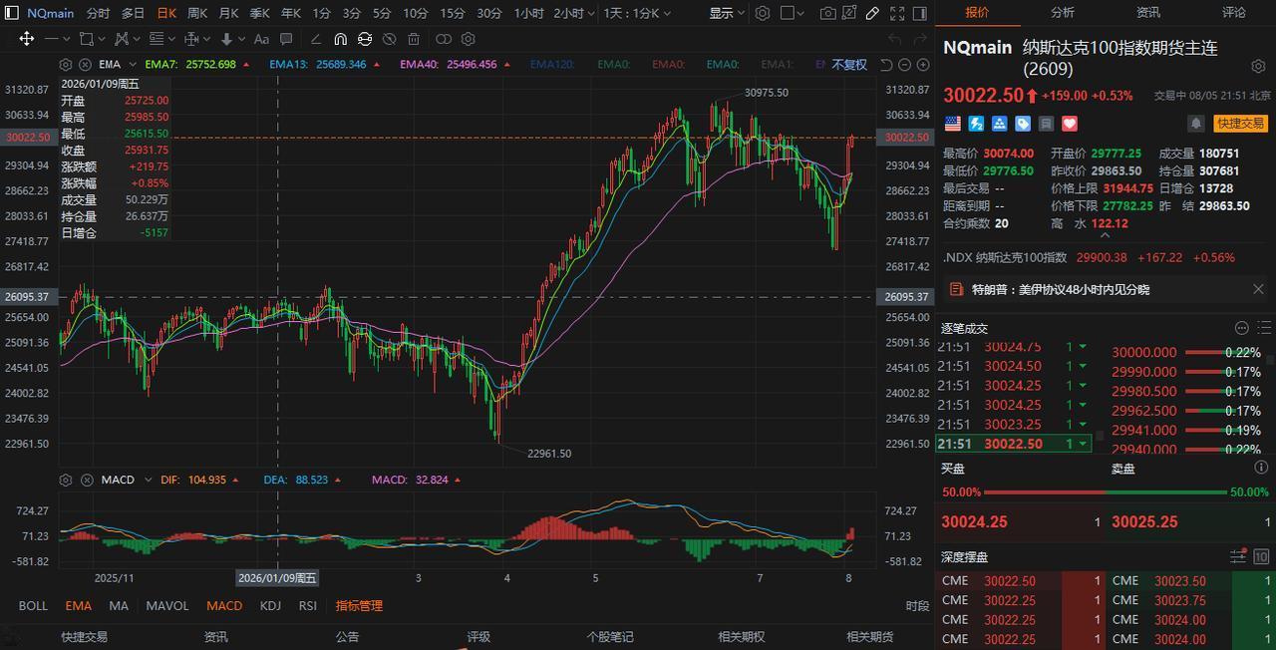This screenshot has width=1276, height=650.
Task: Switch to the 分析 tab
Action: pyautogui.click(x=1063, y=13)
